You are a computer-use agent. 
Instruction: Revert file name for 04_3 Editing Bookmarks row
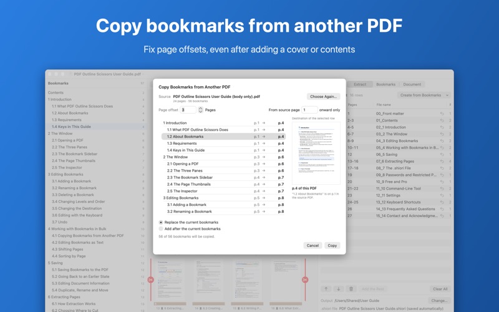tap(442, 141)
